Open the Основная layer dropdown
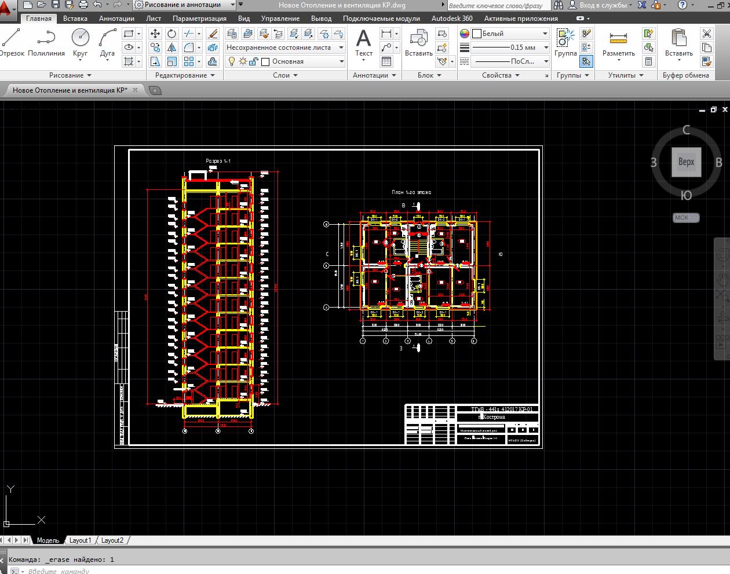Viewport: 730px width, 574px height. pyautogui.click(x=284, y=61)
